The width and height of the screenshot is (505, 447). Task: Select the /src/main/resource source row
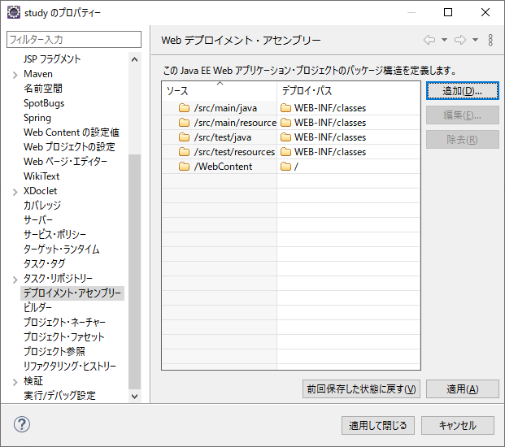click(220, 123)
